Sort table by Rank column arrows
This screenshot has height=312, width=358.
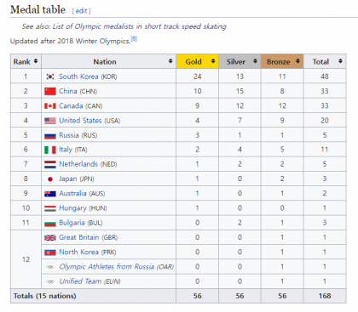click(36, 61)
